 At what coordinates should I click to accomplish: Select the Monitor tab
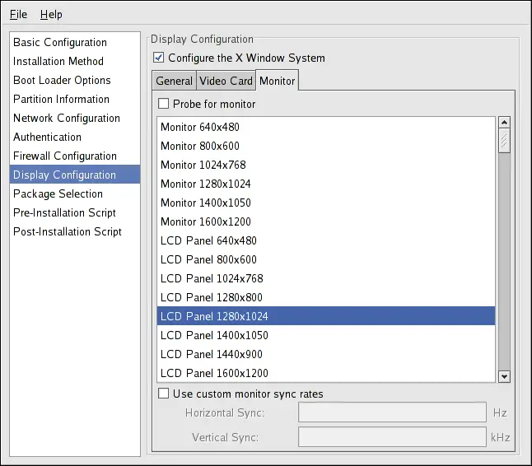(x=277, y=81)
